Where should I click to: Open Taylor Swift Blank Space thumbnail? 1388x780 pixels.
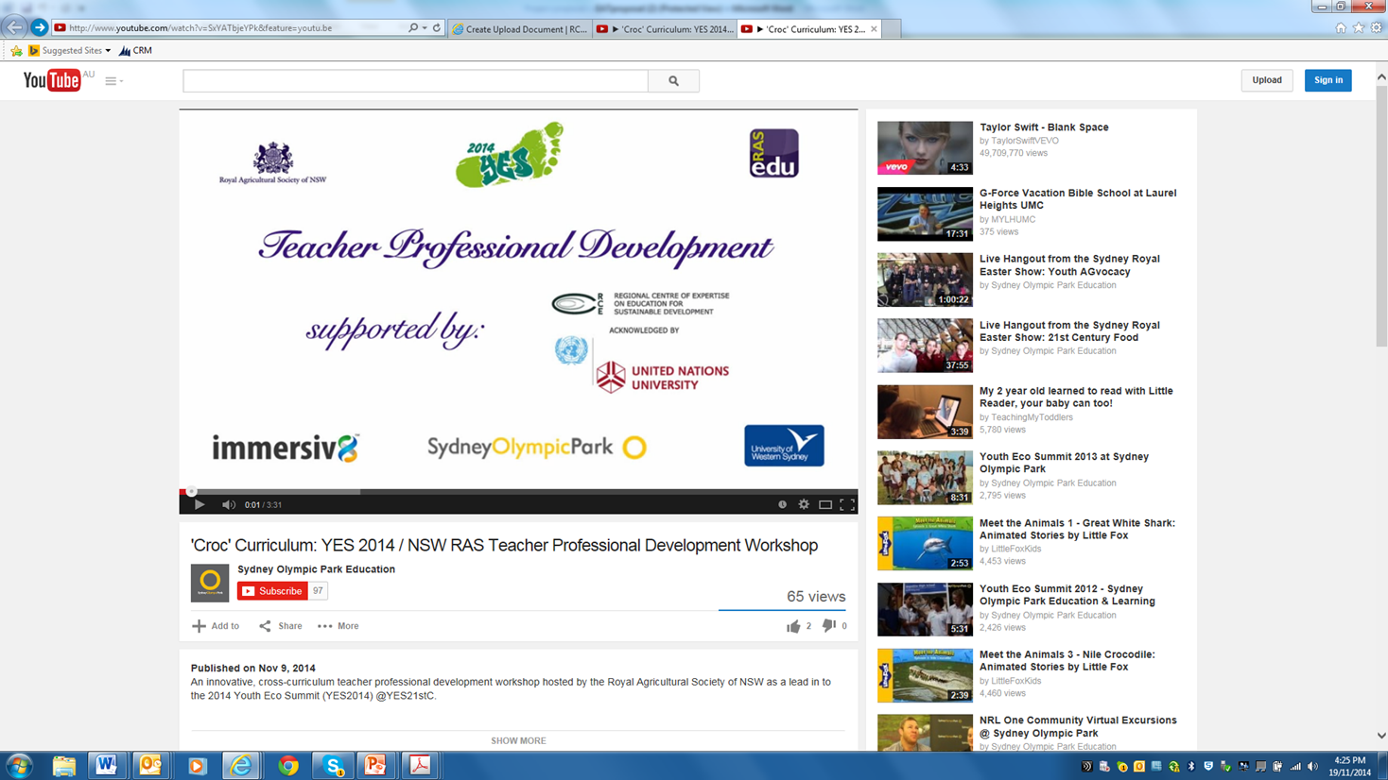(x=925, y=147)
